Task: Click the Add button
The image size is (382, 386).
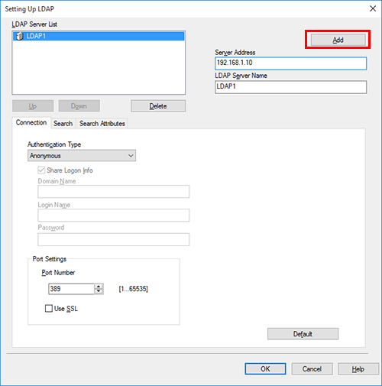Action: [338, 40]
